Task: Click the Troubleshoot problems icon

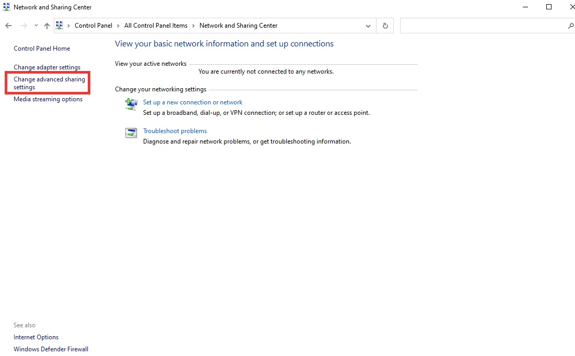Action: tap(131, 133)
